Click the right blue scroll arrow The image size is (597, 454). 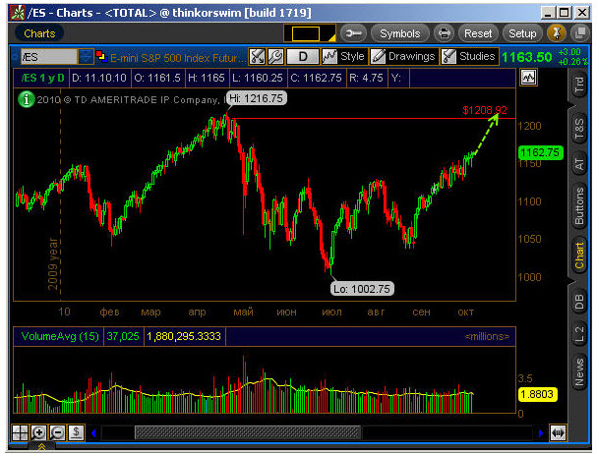tap(540, 433)
